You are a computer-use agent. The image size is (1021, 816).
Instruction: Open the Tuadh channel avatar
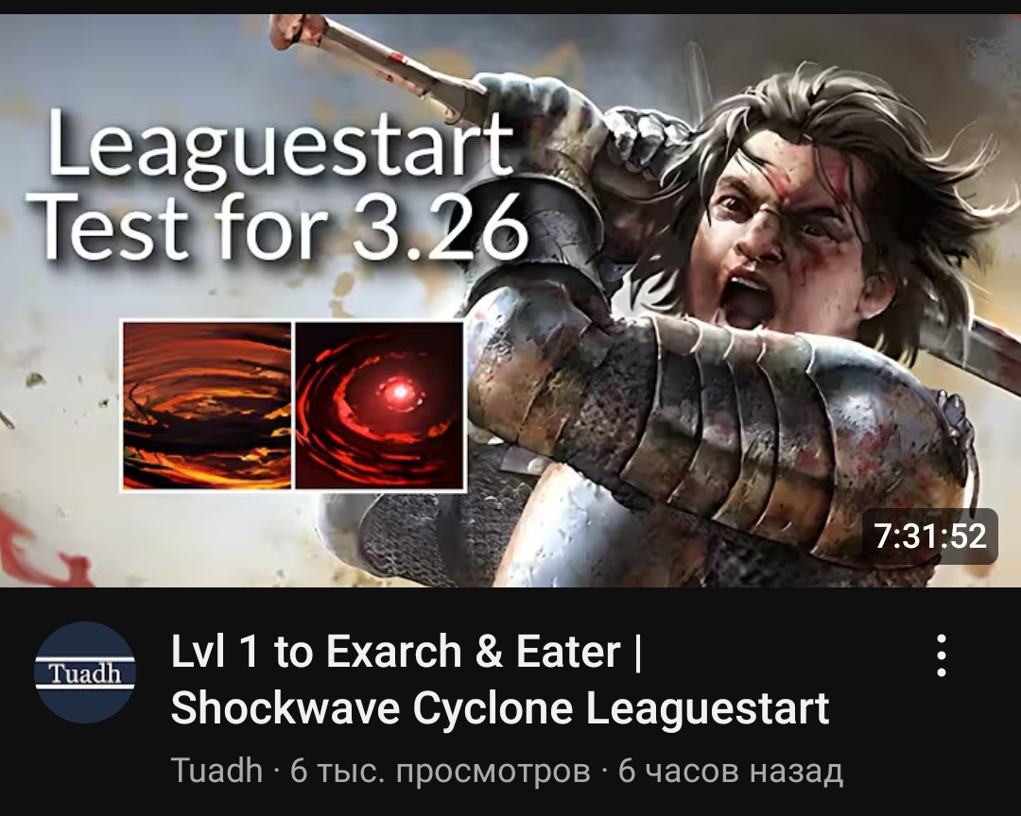click(x=85, y=672)
